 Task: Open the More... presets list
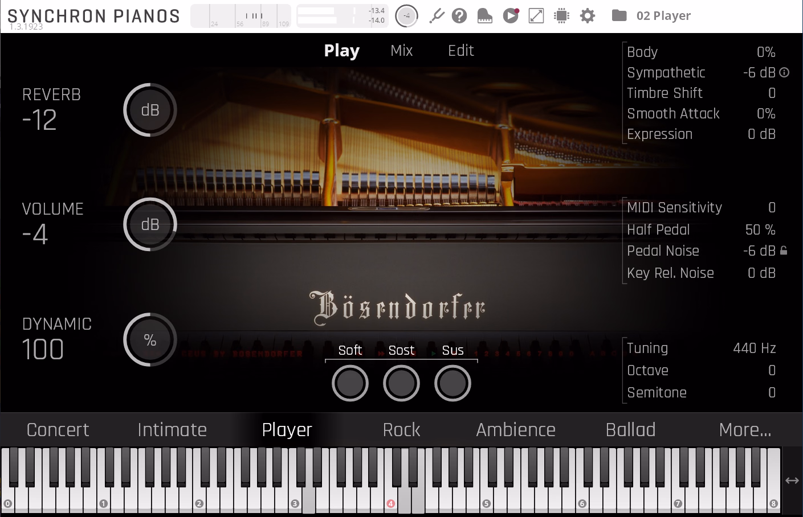(x=745, y=429)
